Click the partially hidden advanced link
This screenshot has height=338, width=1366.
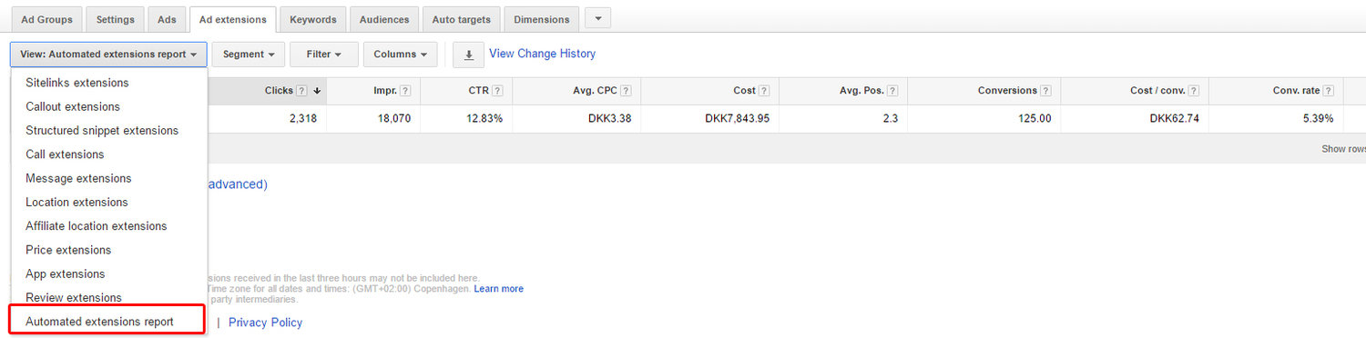coord(238,184)
